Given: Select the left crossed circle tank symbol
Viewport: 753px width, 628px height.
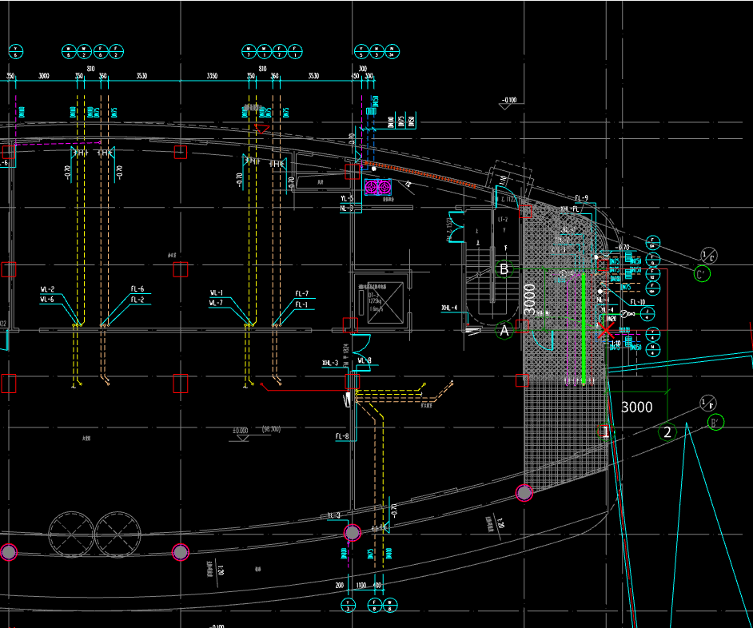Looking at the screenshot, I should [x=72, y=535].
